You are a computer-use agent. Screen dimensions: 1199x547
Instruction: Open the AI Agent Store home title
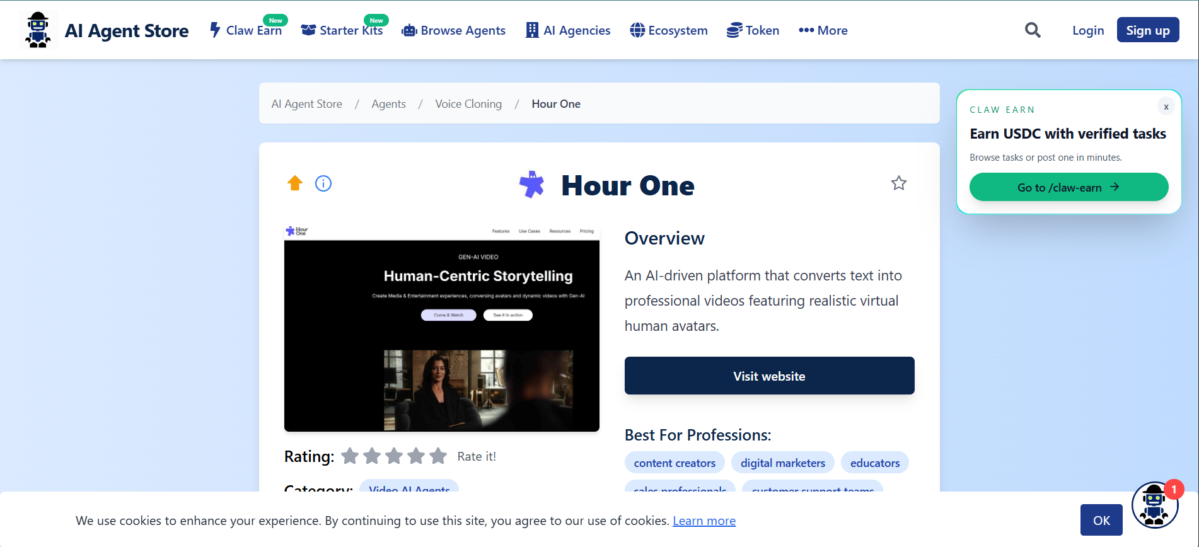coord(126,30)
